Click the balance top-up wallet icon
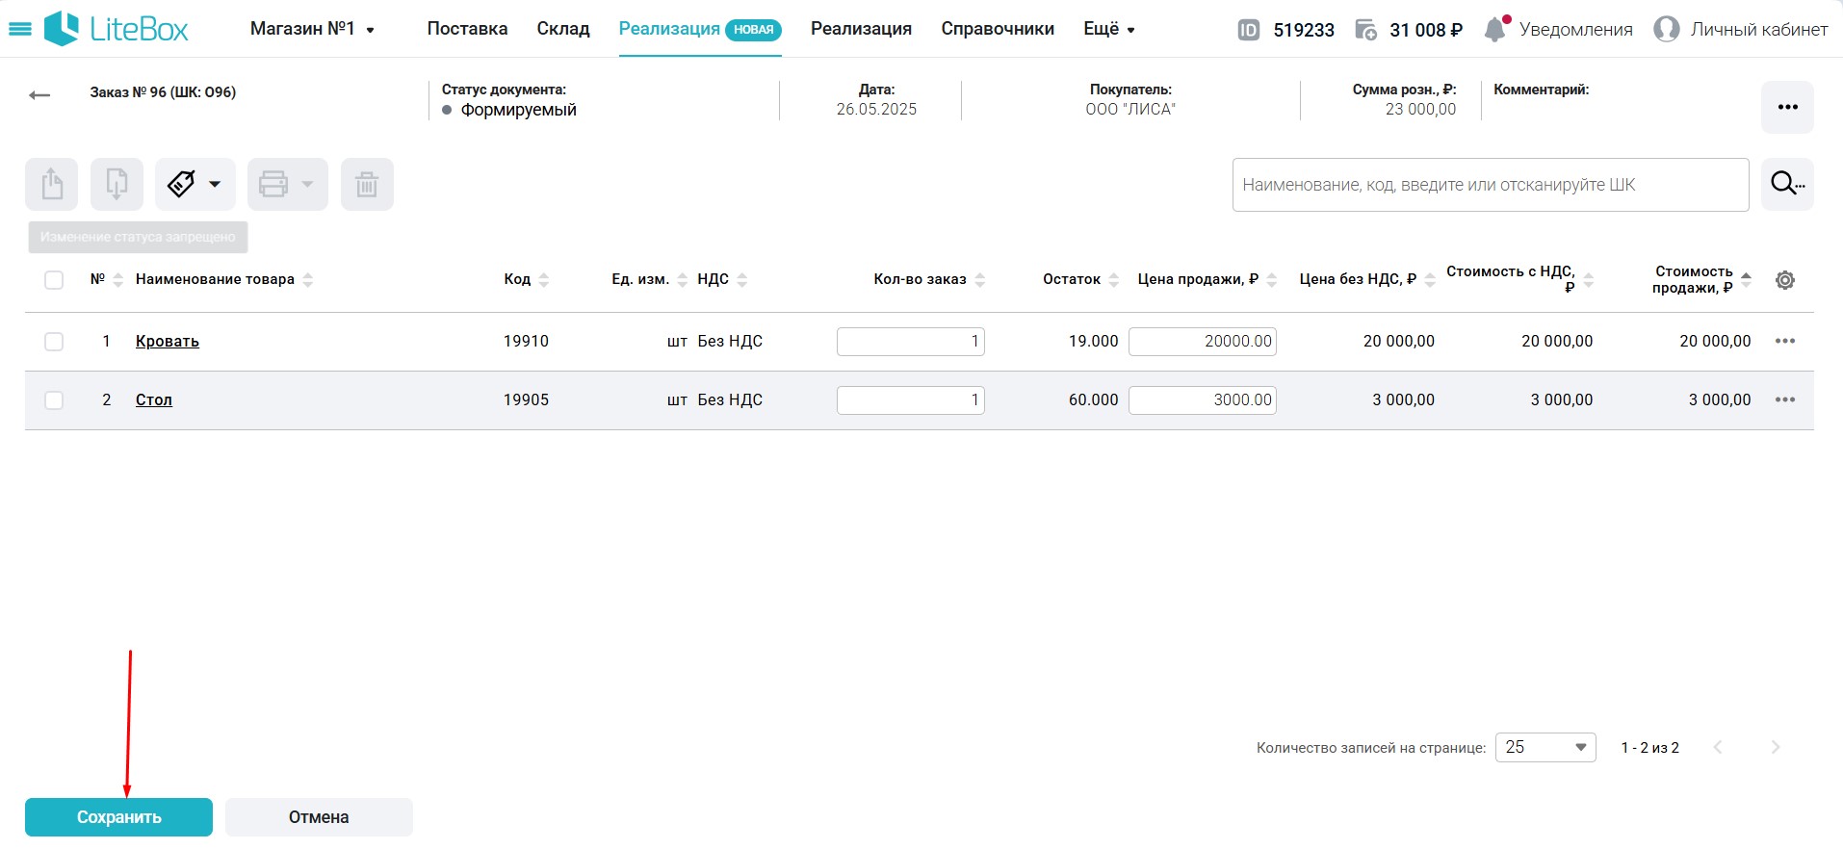 pos(1365,30)
